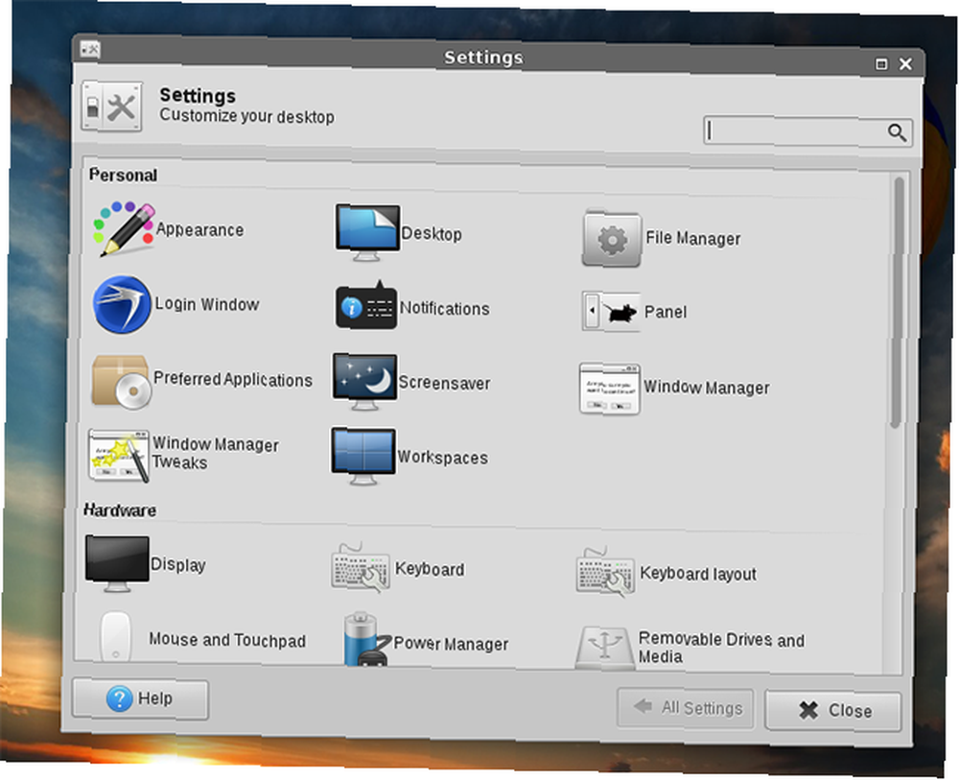The width and height of the screenshot is (959, 780).
Task: Click the 'Workspaces' label
Action: pyautogui.click(x=443, y=458)
